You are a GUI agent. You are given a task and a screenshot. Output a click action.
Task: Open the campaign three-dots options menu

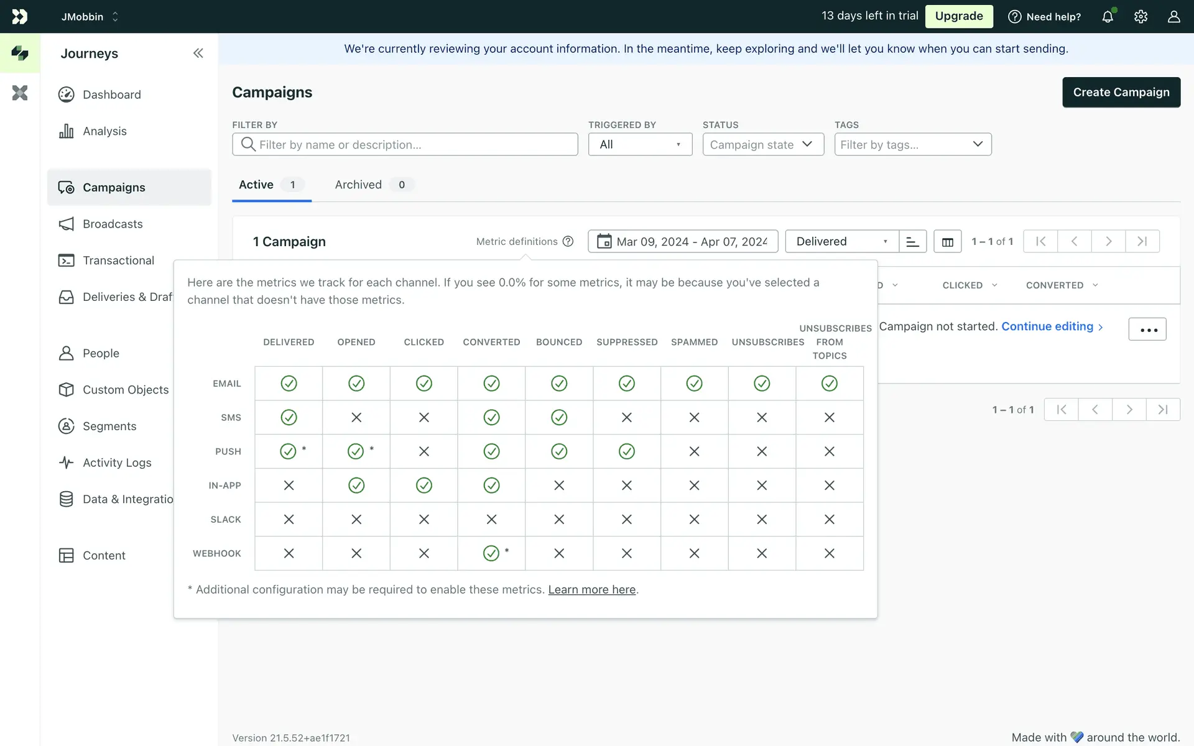1147,329
